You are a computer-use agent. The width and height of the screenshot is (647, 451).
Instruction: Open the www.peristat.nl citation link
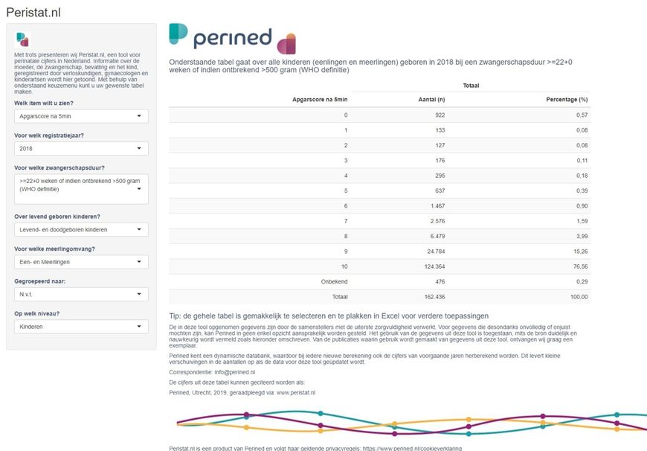tap(296, 393)
